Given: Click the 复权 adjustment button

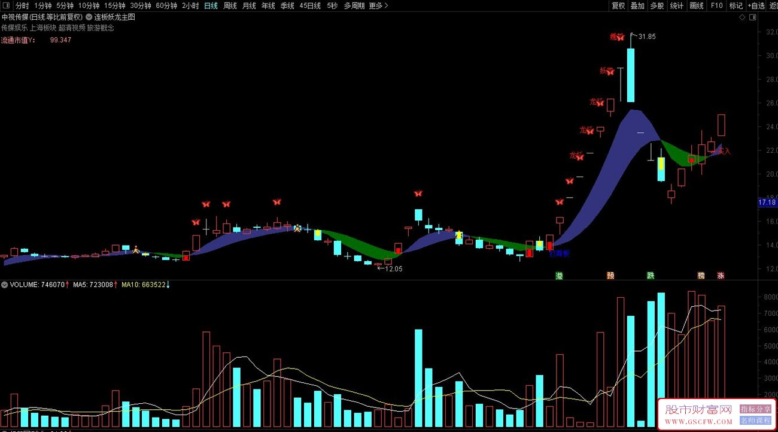Looking at the screenshot, I should tap(618, 5).
